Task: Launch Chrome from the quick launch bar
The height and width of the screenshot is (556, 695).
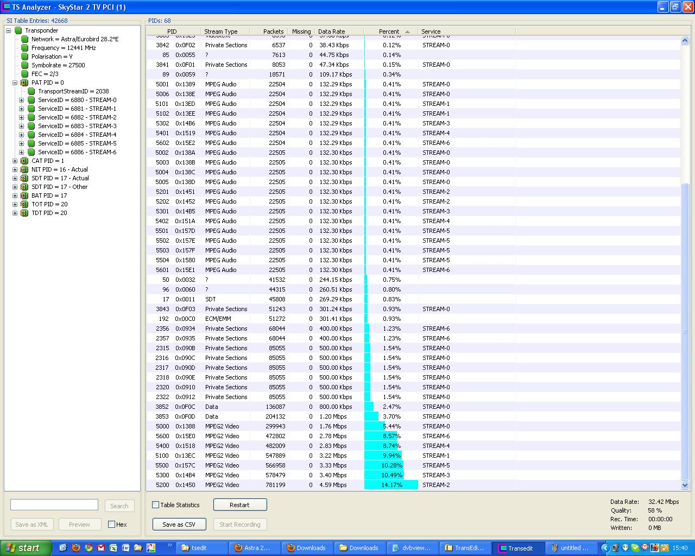Action: pyautogui.click(x=88, y=548)
